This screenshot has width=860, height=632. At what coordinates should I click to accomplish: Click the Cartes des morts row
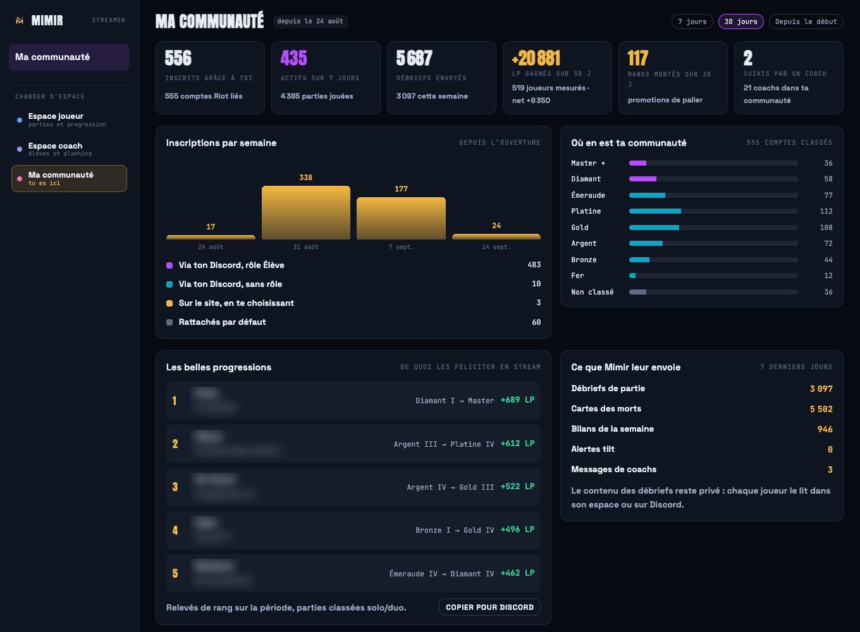click(x=702, y=409)
